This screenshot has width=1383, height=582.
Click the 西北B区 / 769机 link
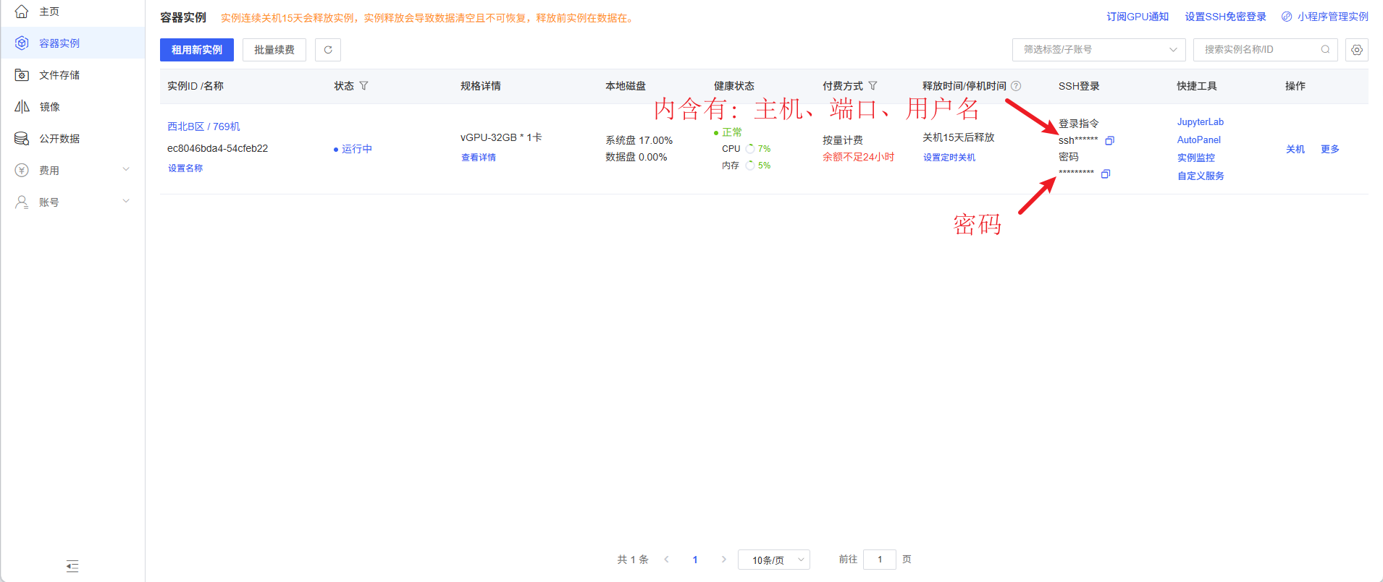(203, 127)
